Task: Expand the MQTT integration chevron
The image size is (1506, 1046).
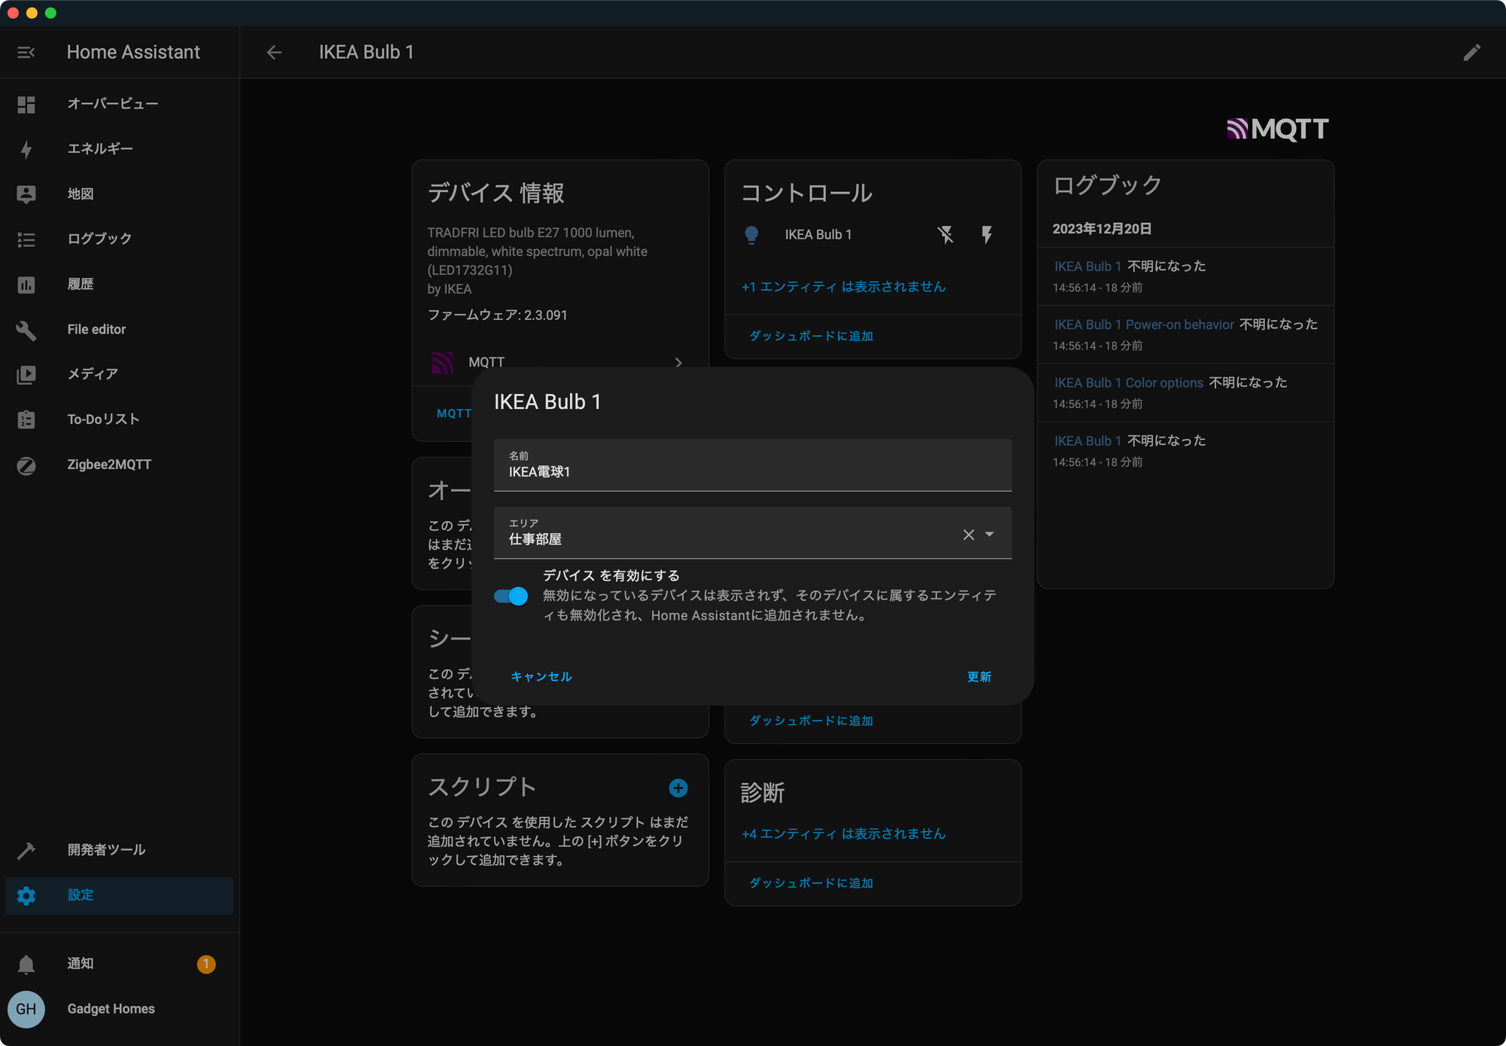Action: [x=678, y=362]
